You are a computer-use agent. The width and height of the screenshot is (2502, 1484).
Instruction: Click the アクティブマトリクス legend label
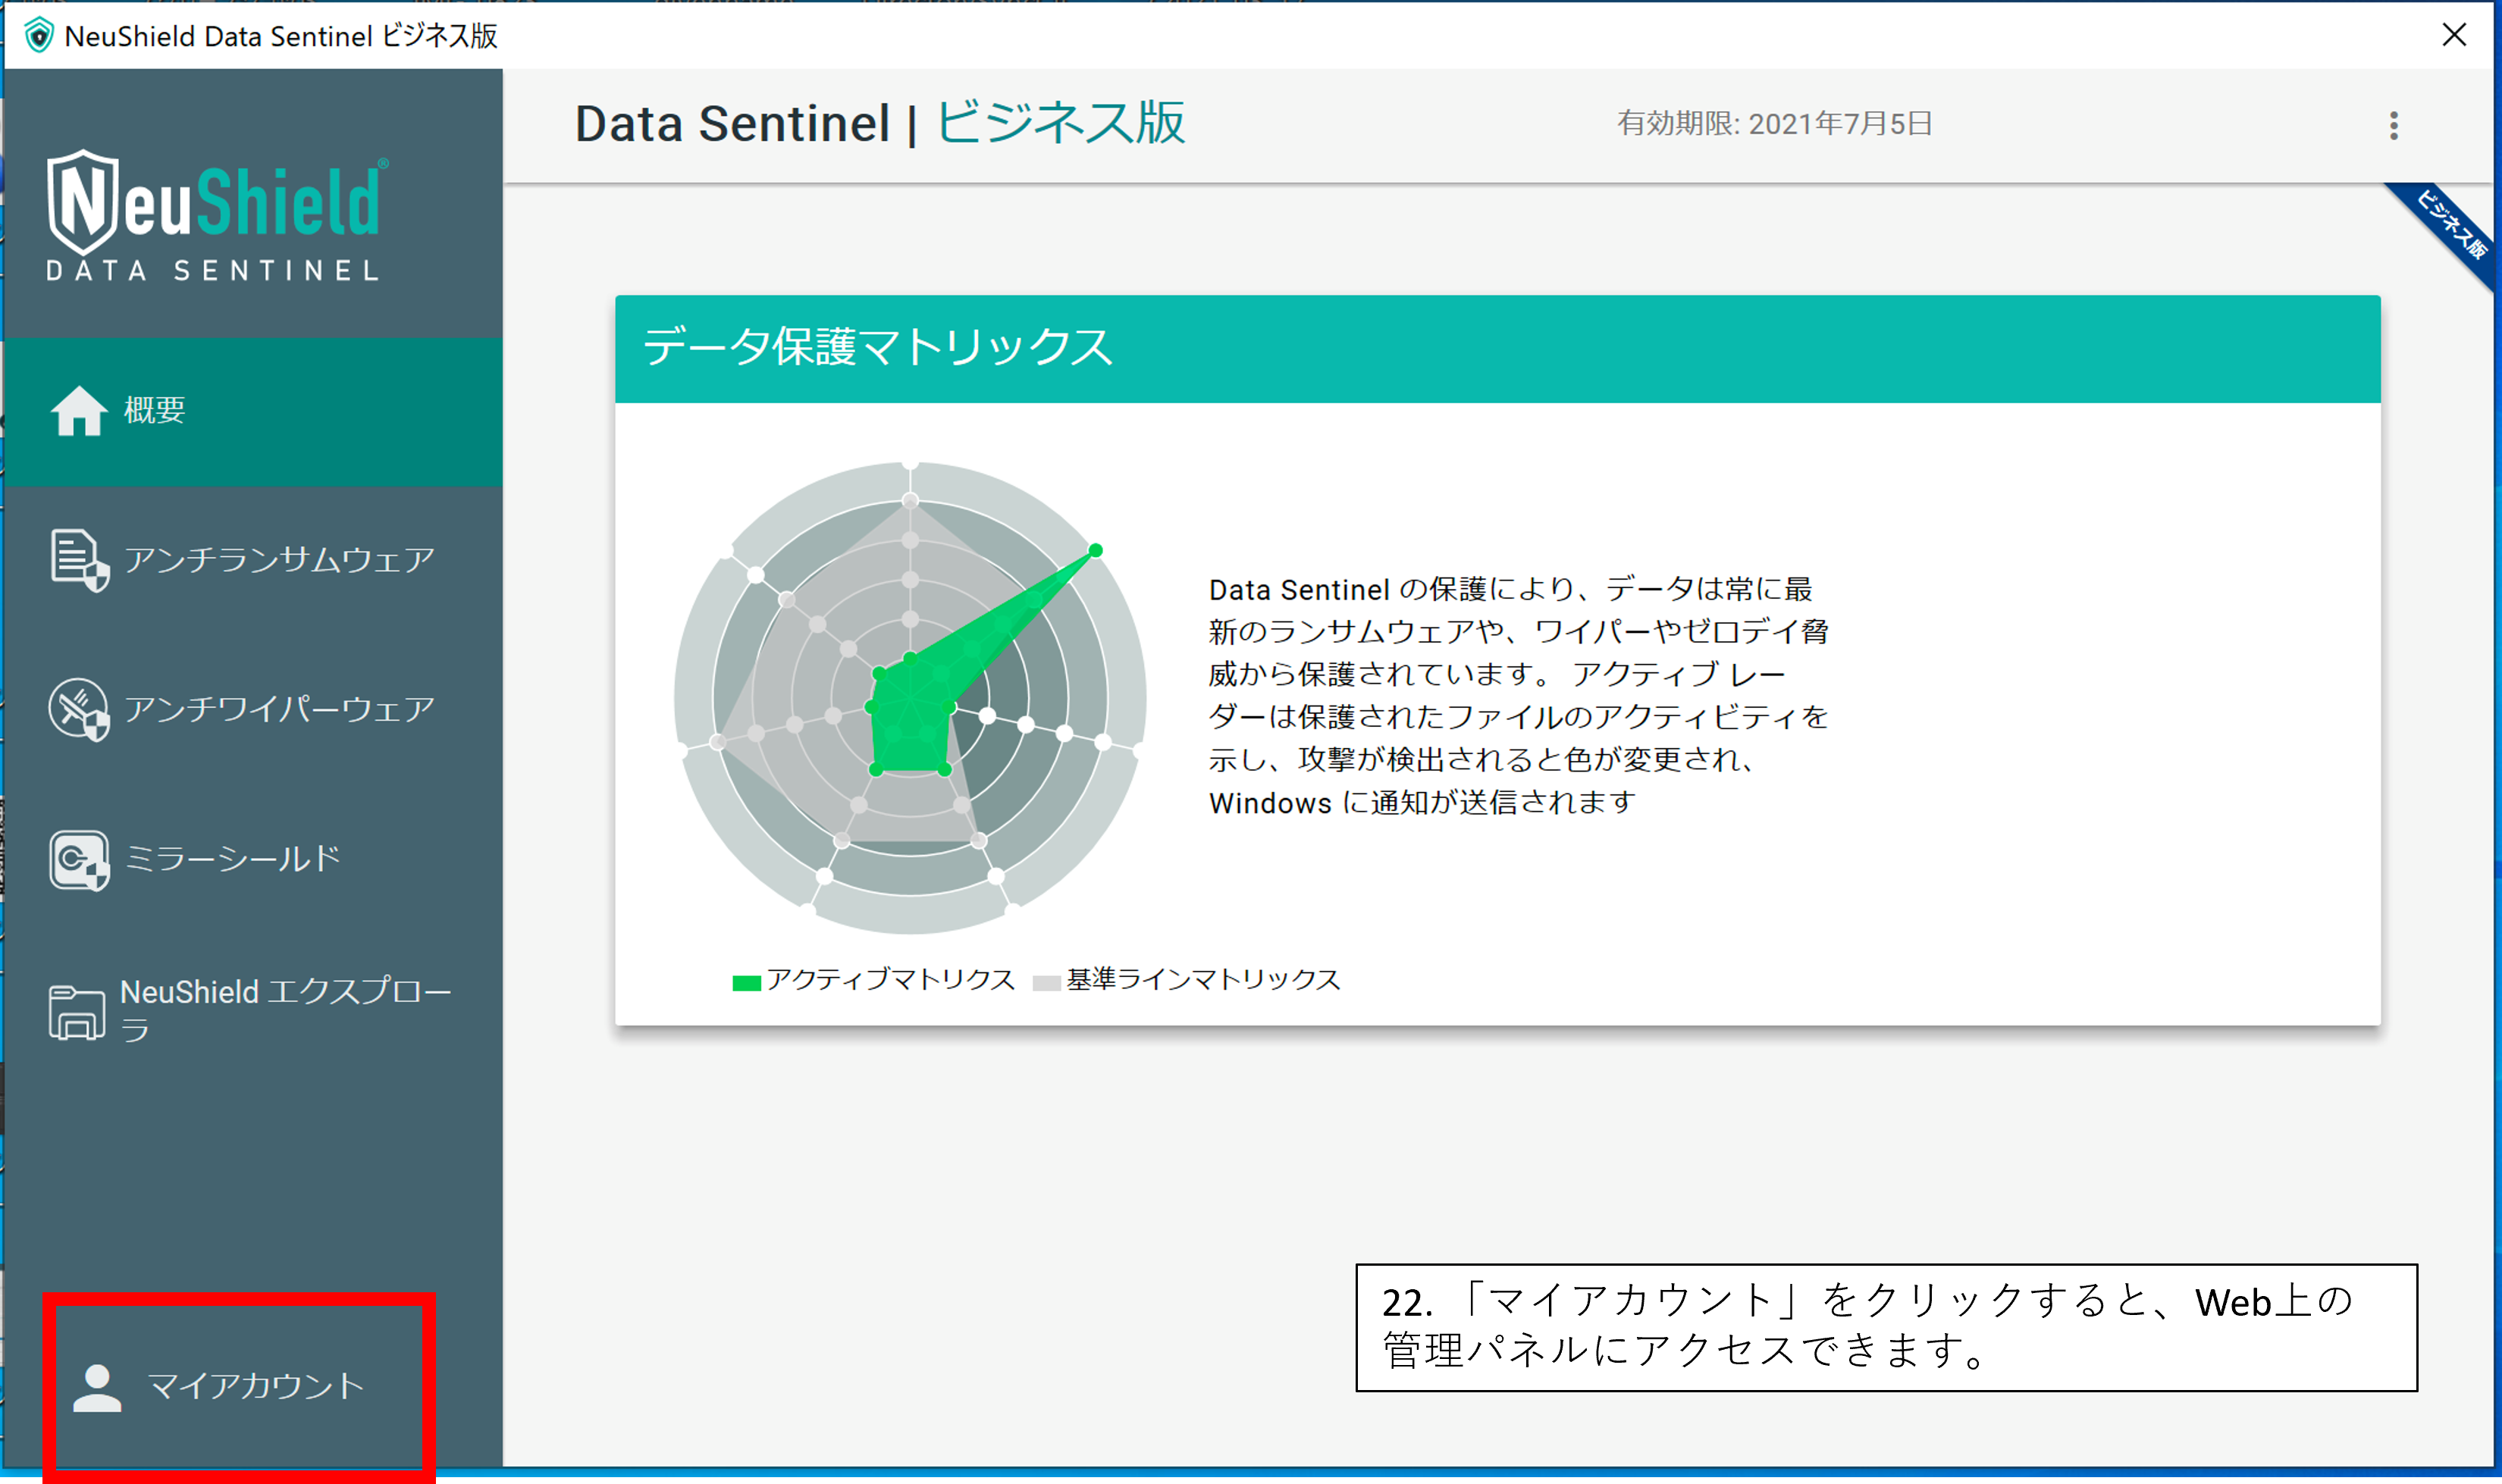[x=890, y=980]
